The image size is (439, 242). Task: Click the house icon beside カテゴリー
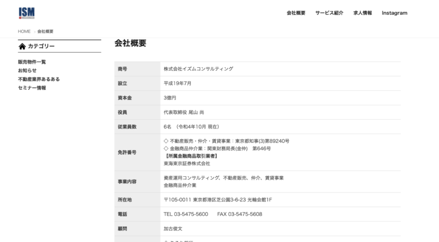[x=22, y=46]
